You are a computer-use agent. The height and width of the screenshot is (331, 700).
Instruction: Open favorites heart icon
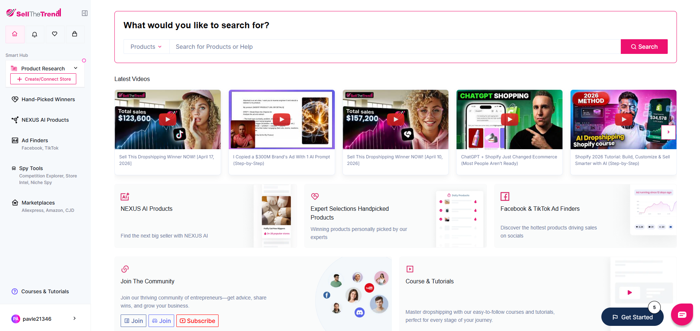[55, 34]
